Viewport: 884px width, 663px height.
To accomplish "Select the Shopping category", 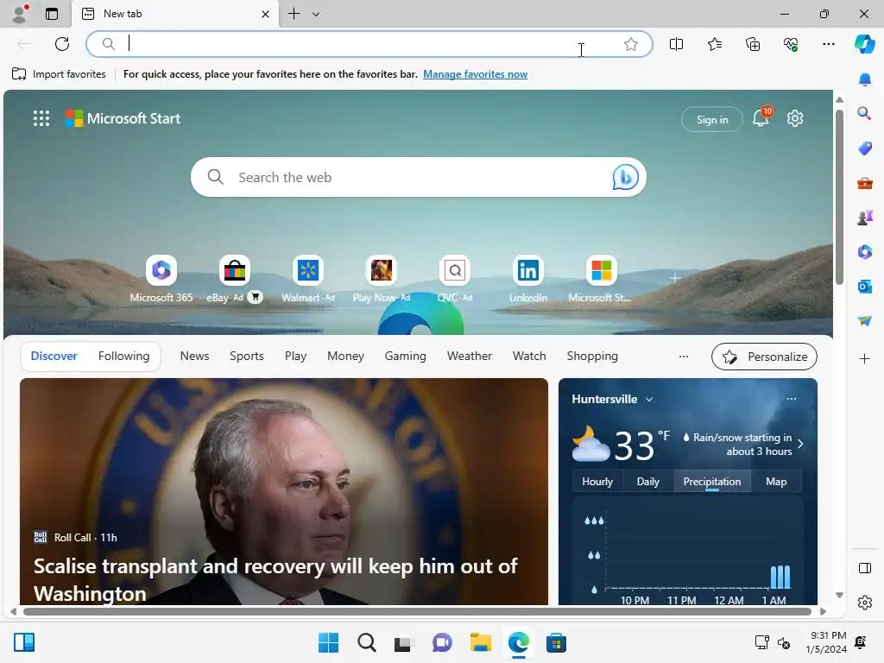I will coord(592,357).
